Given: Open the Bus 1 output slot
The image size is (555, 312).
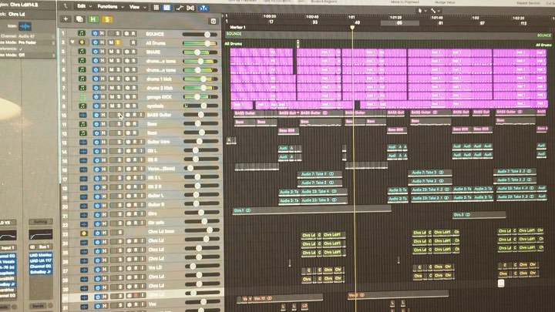Looking at the screenshot, I should coord(41,247).
